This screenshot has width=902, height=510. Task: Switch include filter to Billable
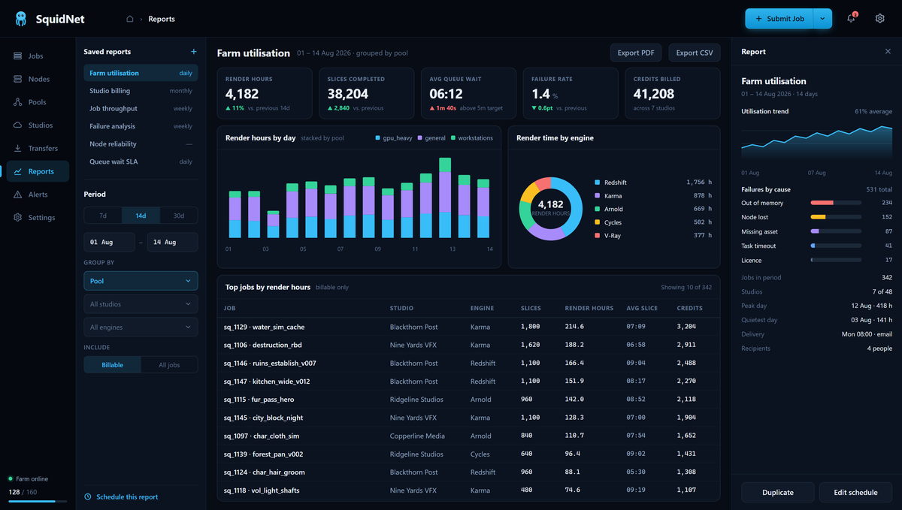(112, 365)
